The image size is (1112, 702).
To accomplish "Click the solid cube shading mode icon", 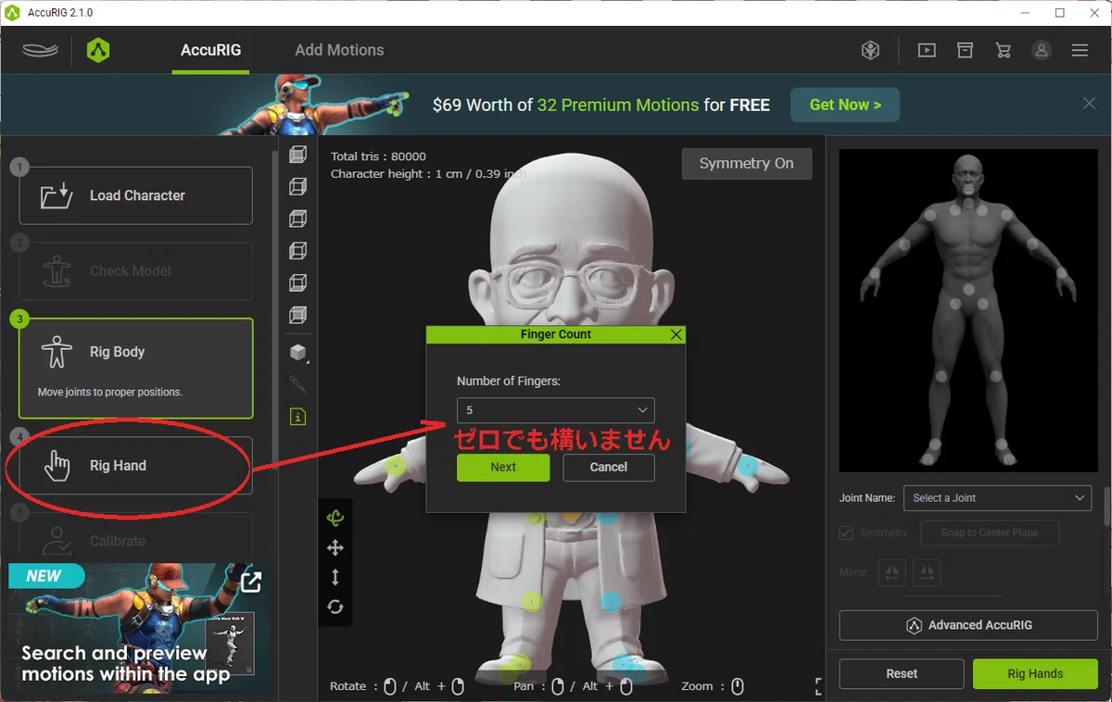I will click(297, 352).
